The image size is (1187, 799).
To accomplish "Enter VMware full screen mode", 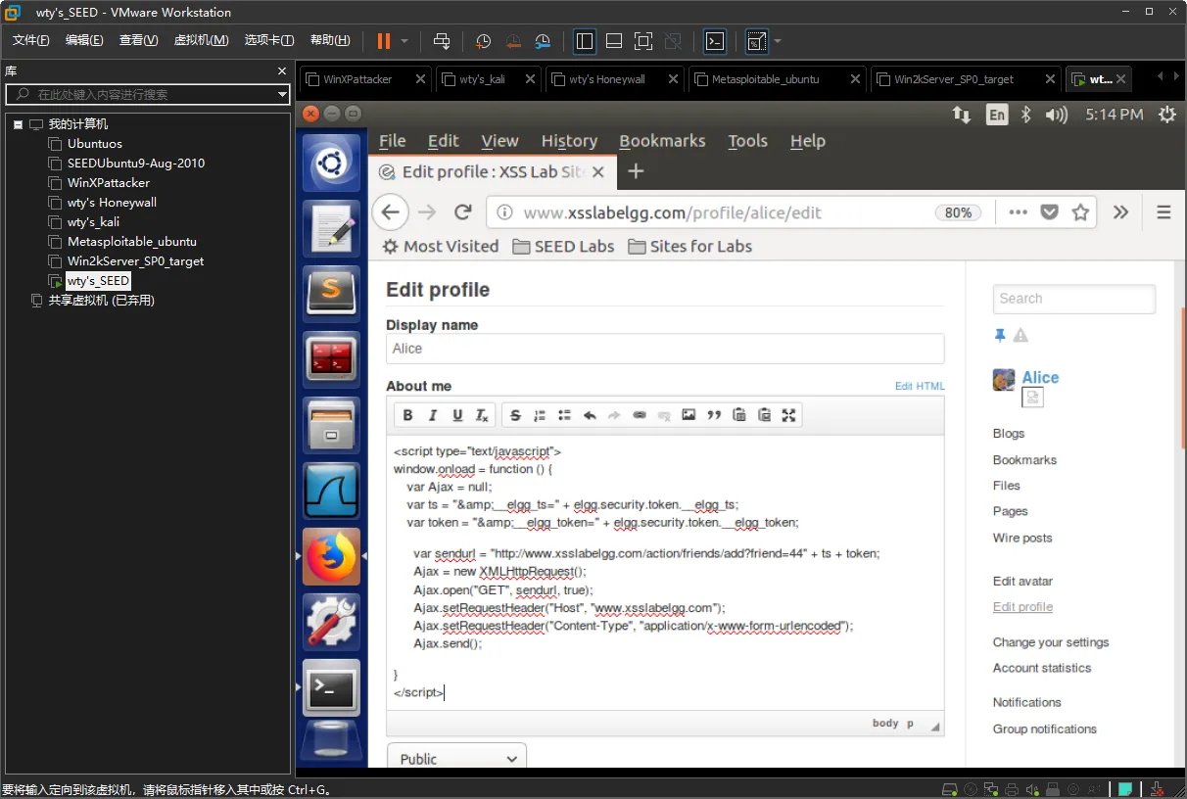I will click(x=642, y=41).
